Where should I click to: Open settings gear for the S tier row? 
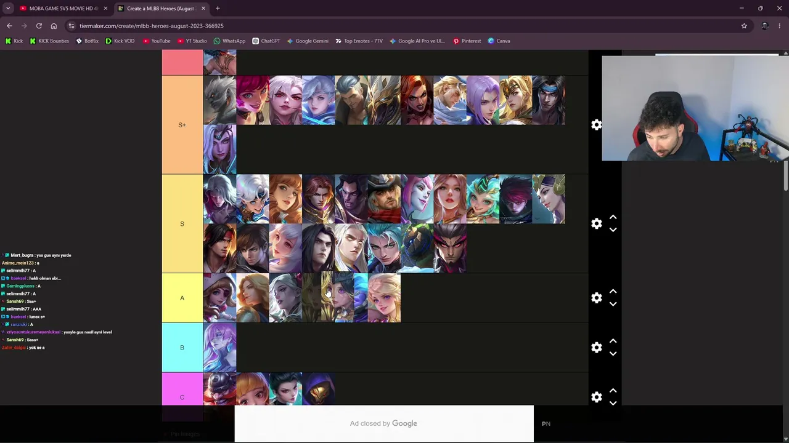pyautogui.click(x=597, y=224)
